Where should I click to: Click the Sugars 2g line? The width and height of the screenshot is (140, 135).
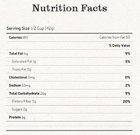tap(20, 109)
